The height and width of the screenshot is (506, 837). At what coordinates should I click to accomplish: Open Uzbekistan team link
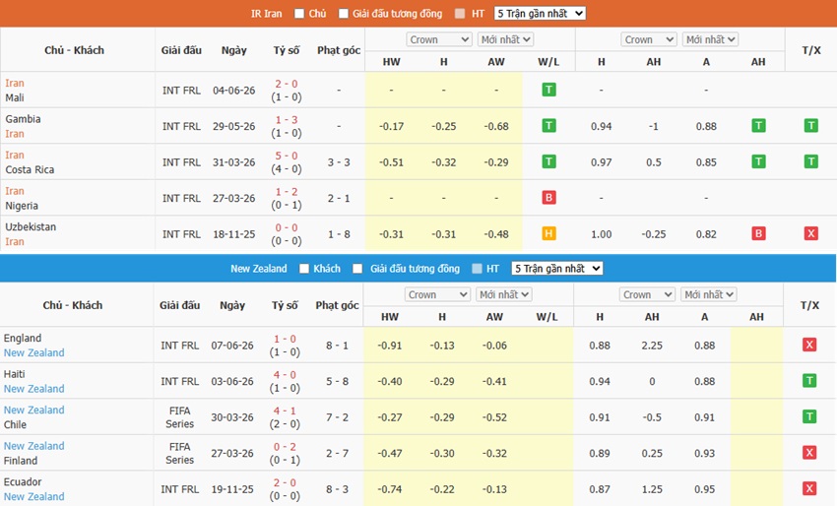pos(31,226)
